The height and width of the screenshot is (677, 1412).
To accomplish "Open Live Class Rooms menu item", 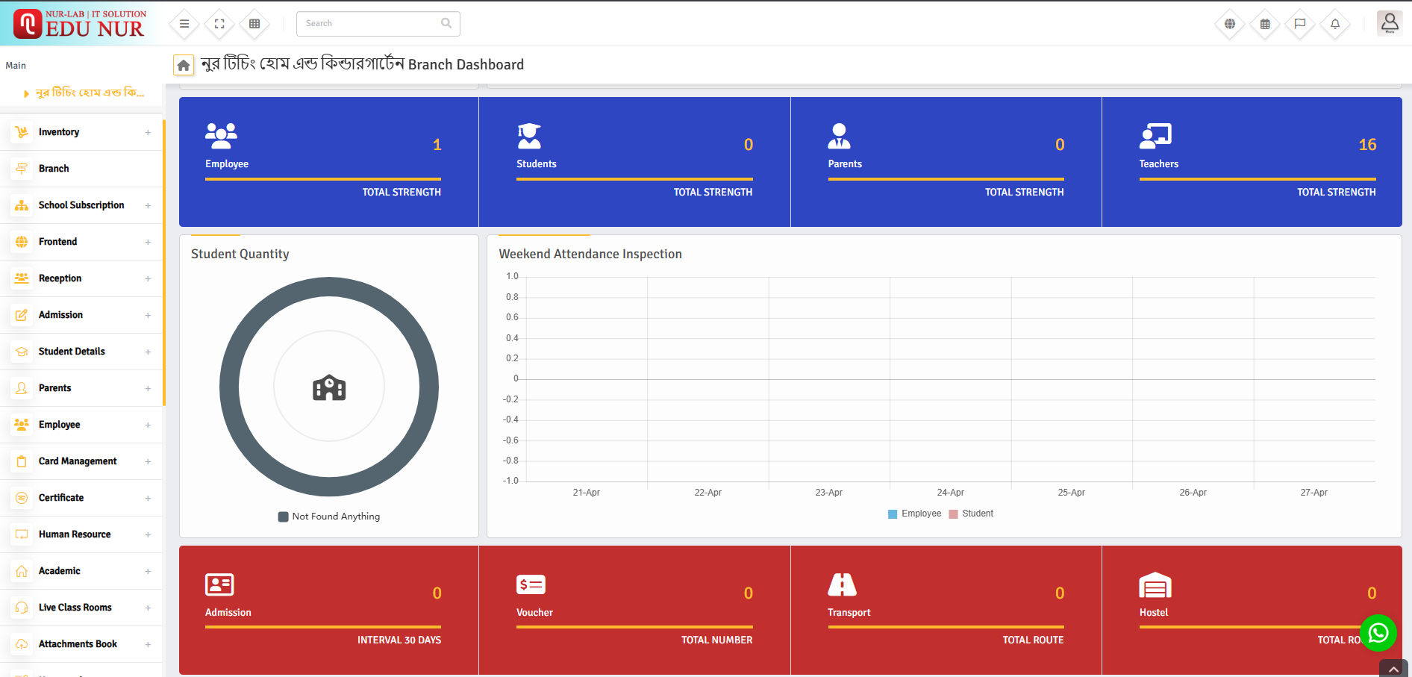I will (81, 608).
